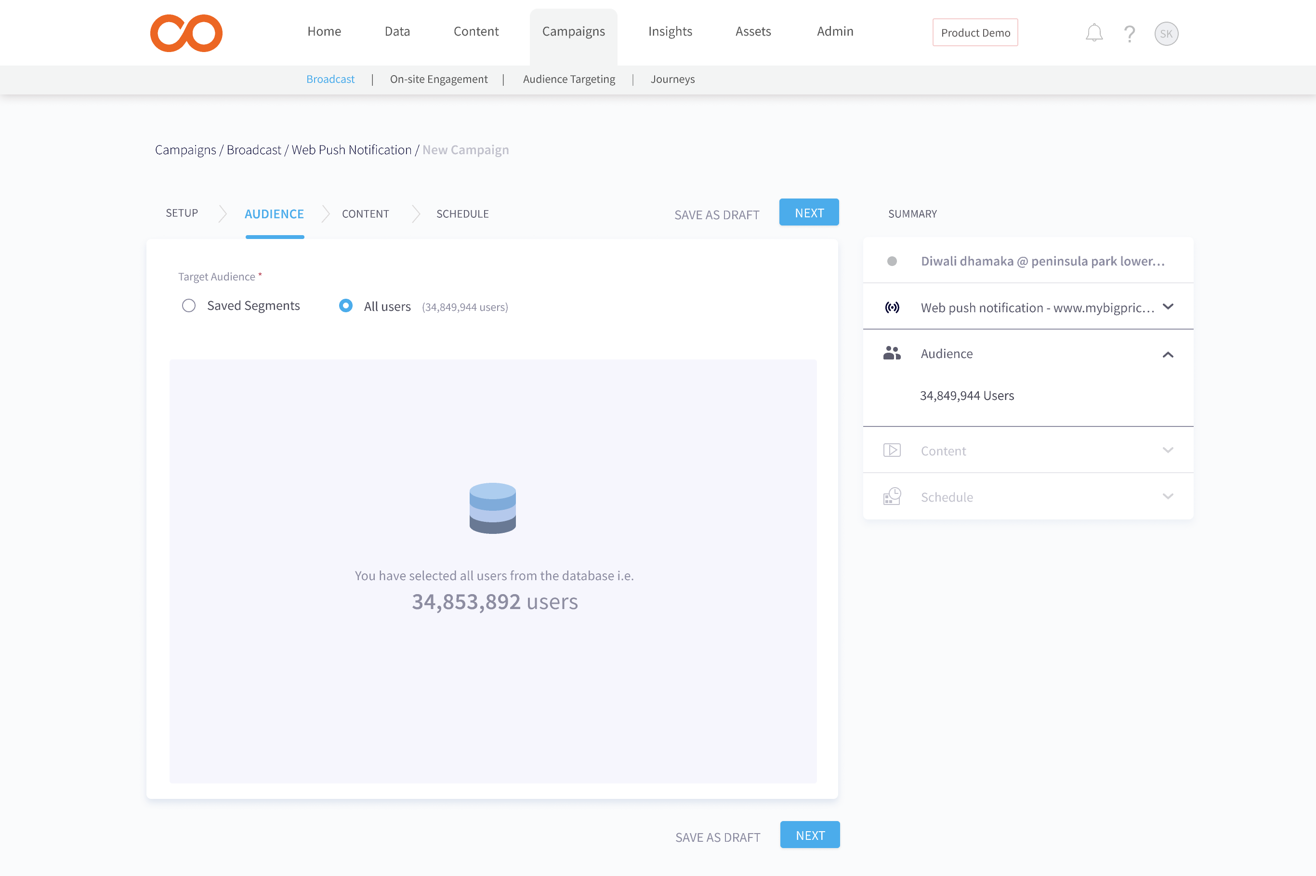Expand the Schedule summary section
Image resolution: width=1316 pixels, height=876 pixels.
point(1168,496)
